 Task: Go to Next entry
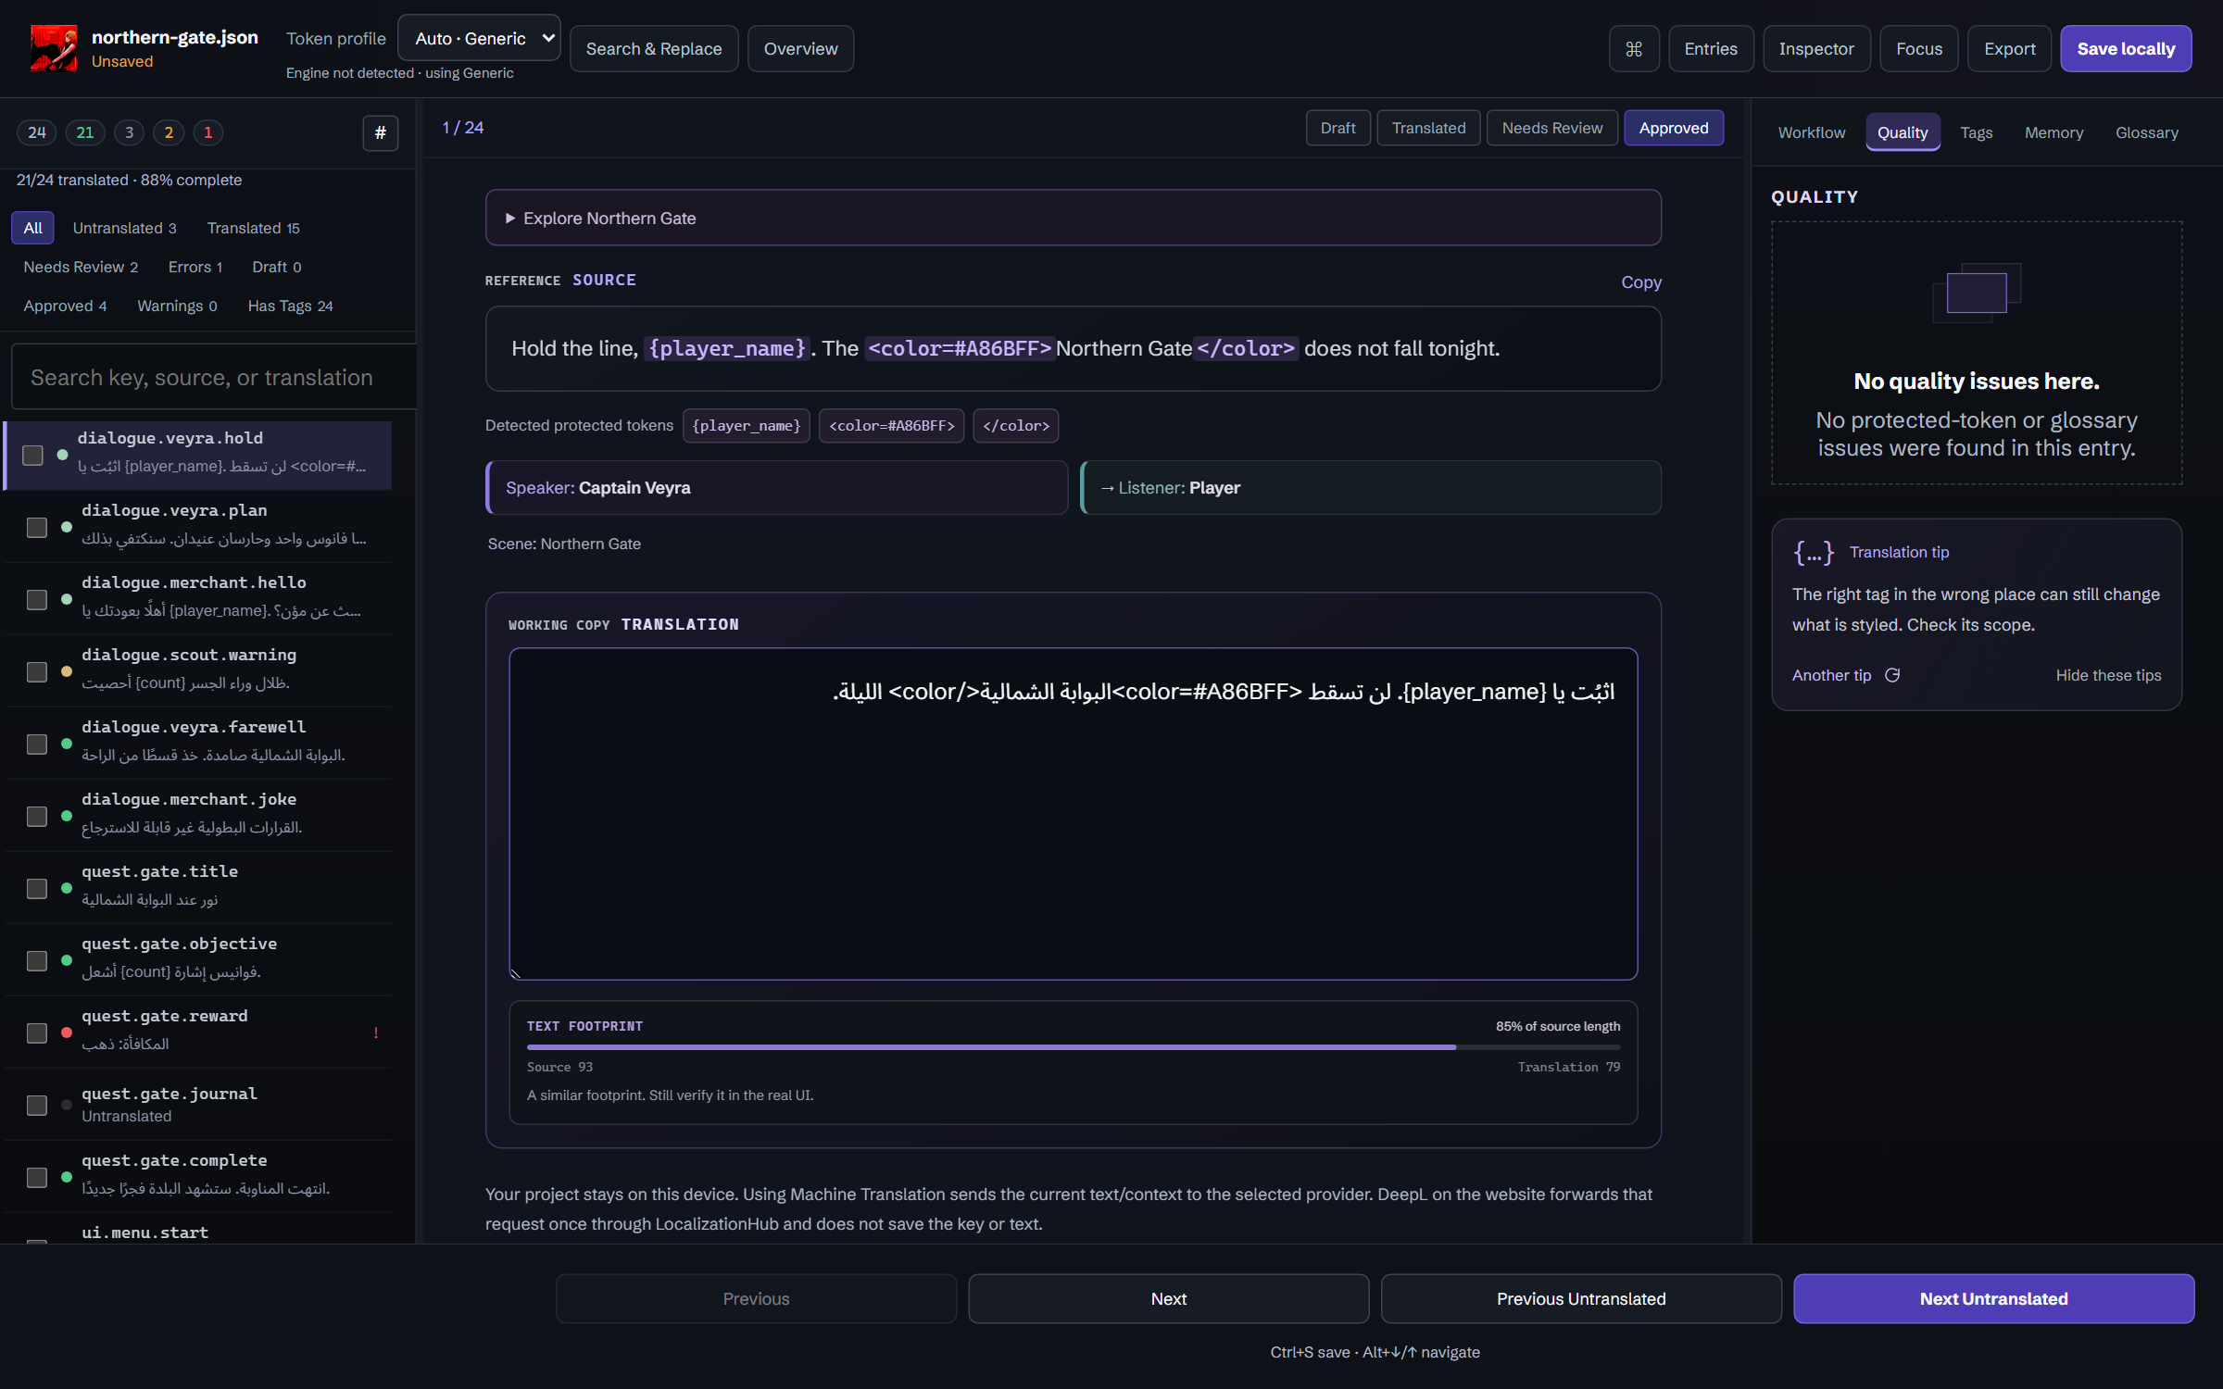[x=1168, y=1298]
